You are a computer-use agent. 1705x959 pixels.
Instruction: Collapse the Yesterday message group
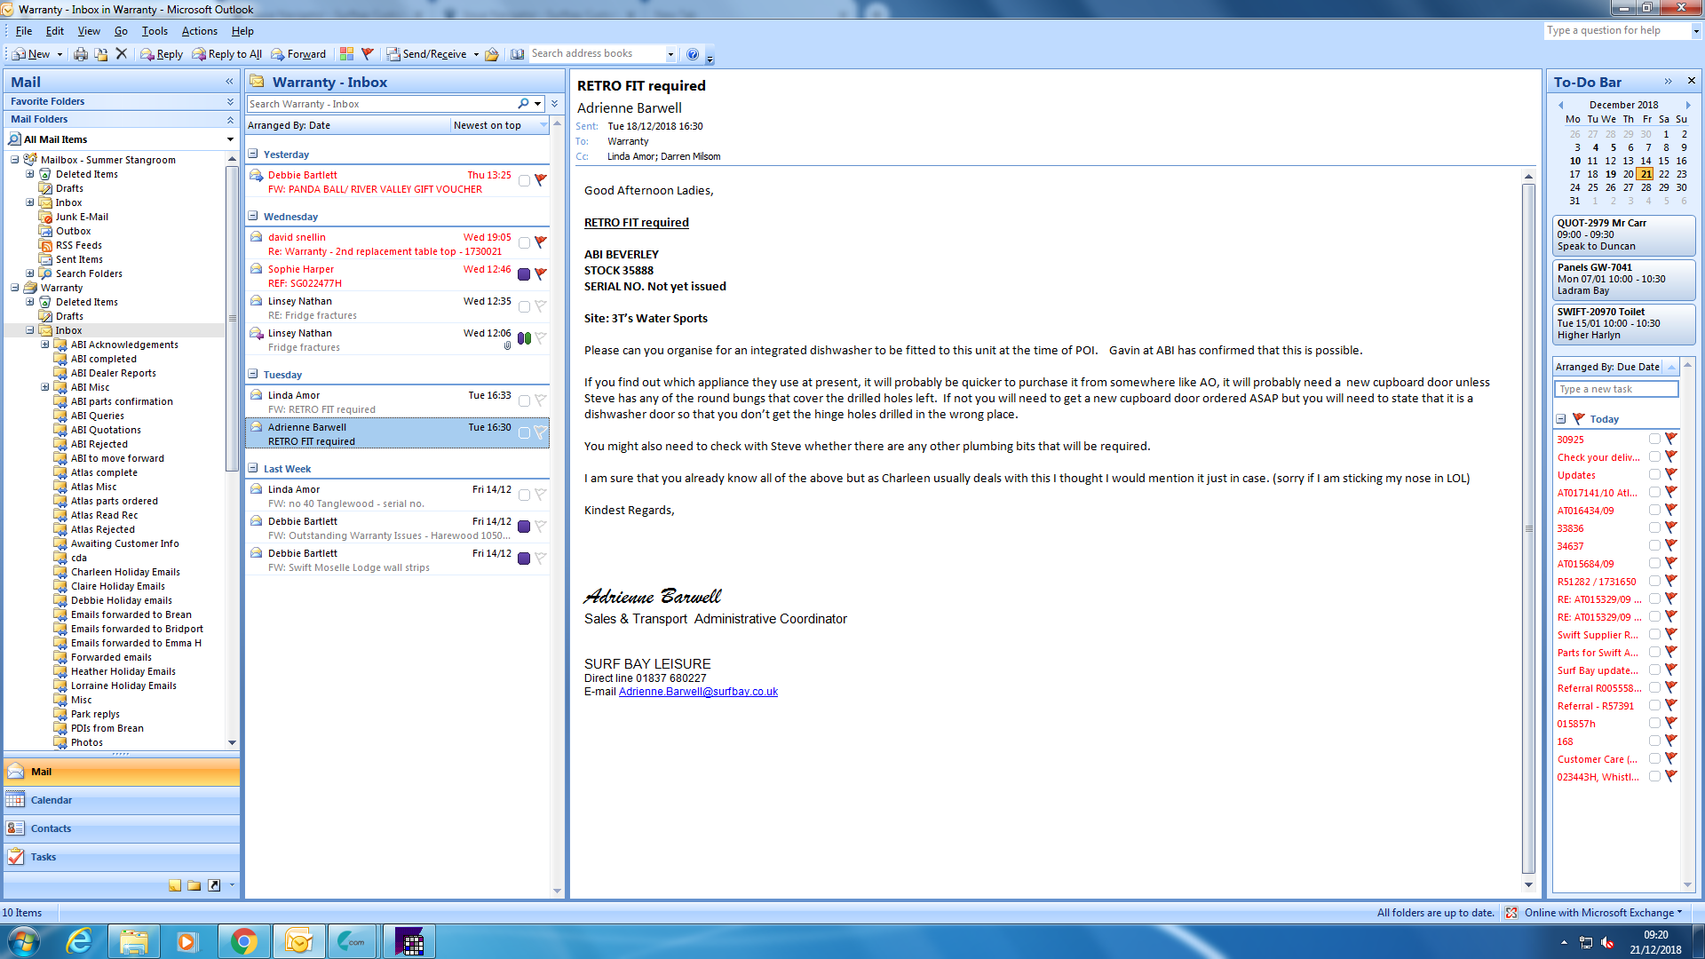pyautogui.click(x=253, y=155)
